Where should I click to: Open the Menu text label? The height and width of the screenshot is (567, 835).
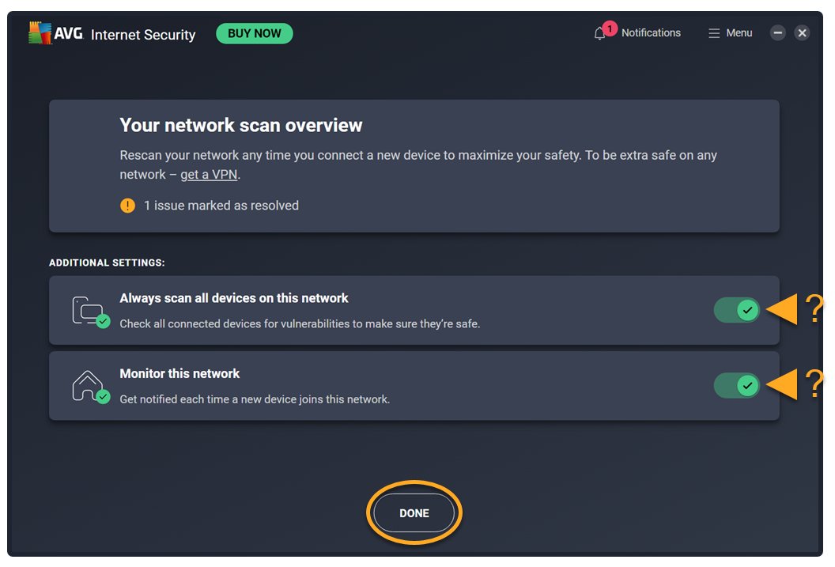click(x=739, y=33)
